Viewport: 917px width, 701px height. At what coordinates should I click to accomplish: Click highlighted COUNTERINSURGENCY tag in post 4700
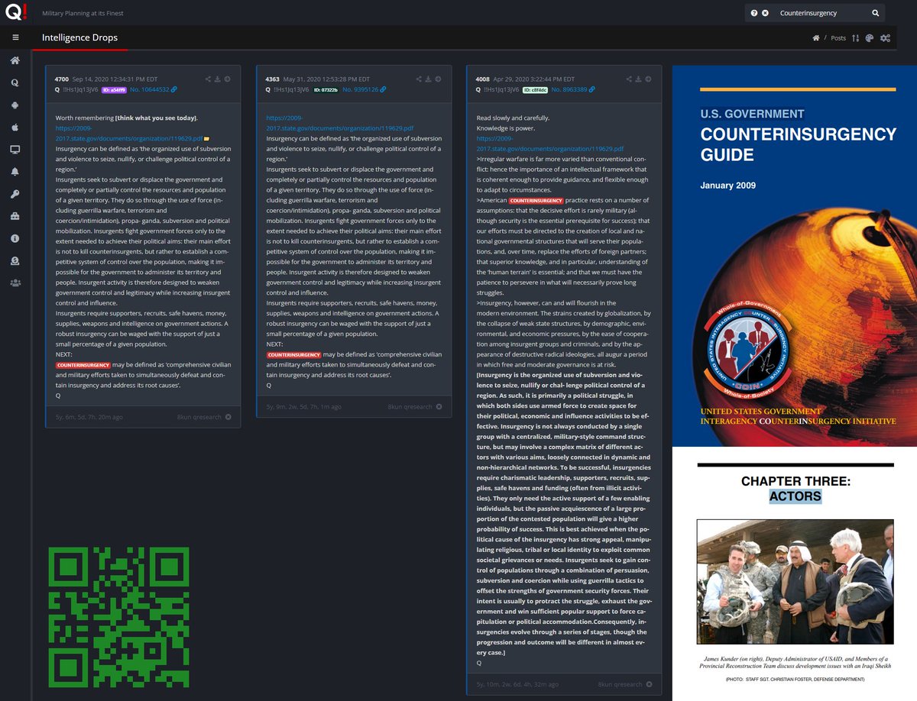(83, 365)
